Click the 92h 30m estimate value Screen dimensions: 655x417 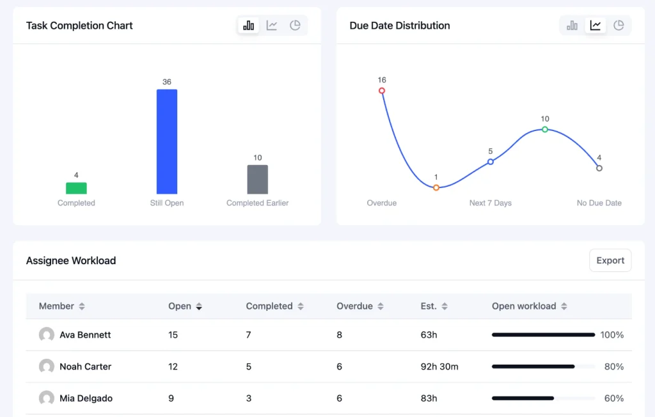(x=439, y=366)
